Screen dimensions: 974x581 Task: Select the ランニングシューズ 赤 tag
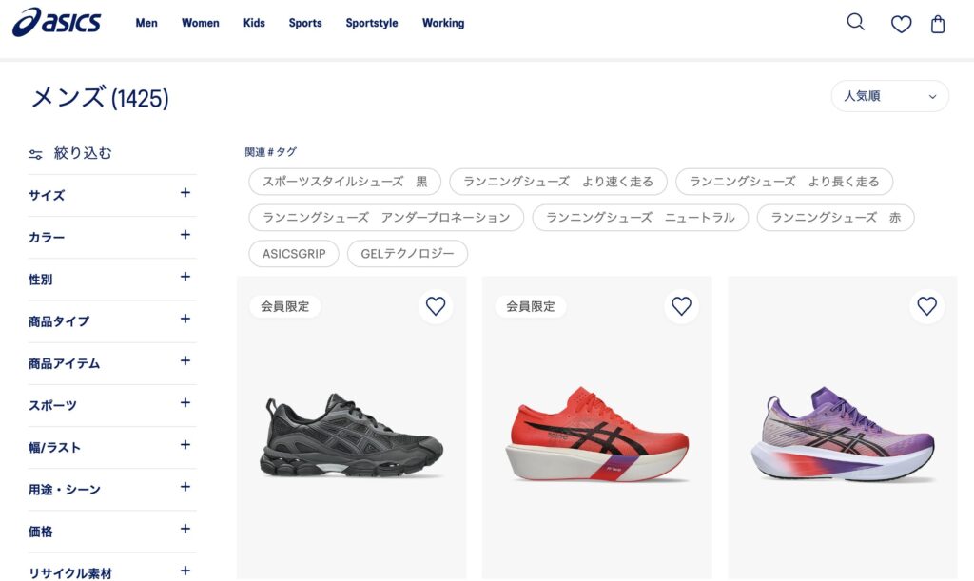click(x=835, y=218)
